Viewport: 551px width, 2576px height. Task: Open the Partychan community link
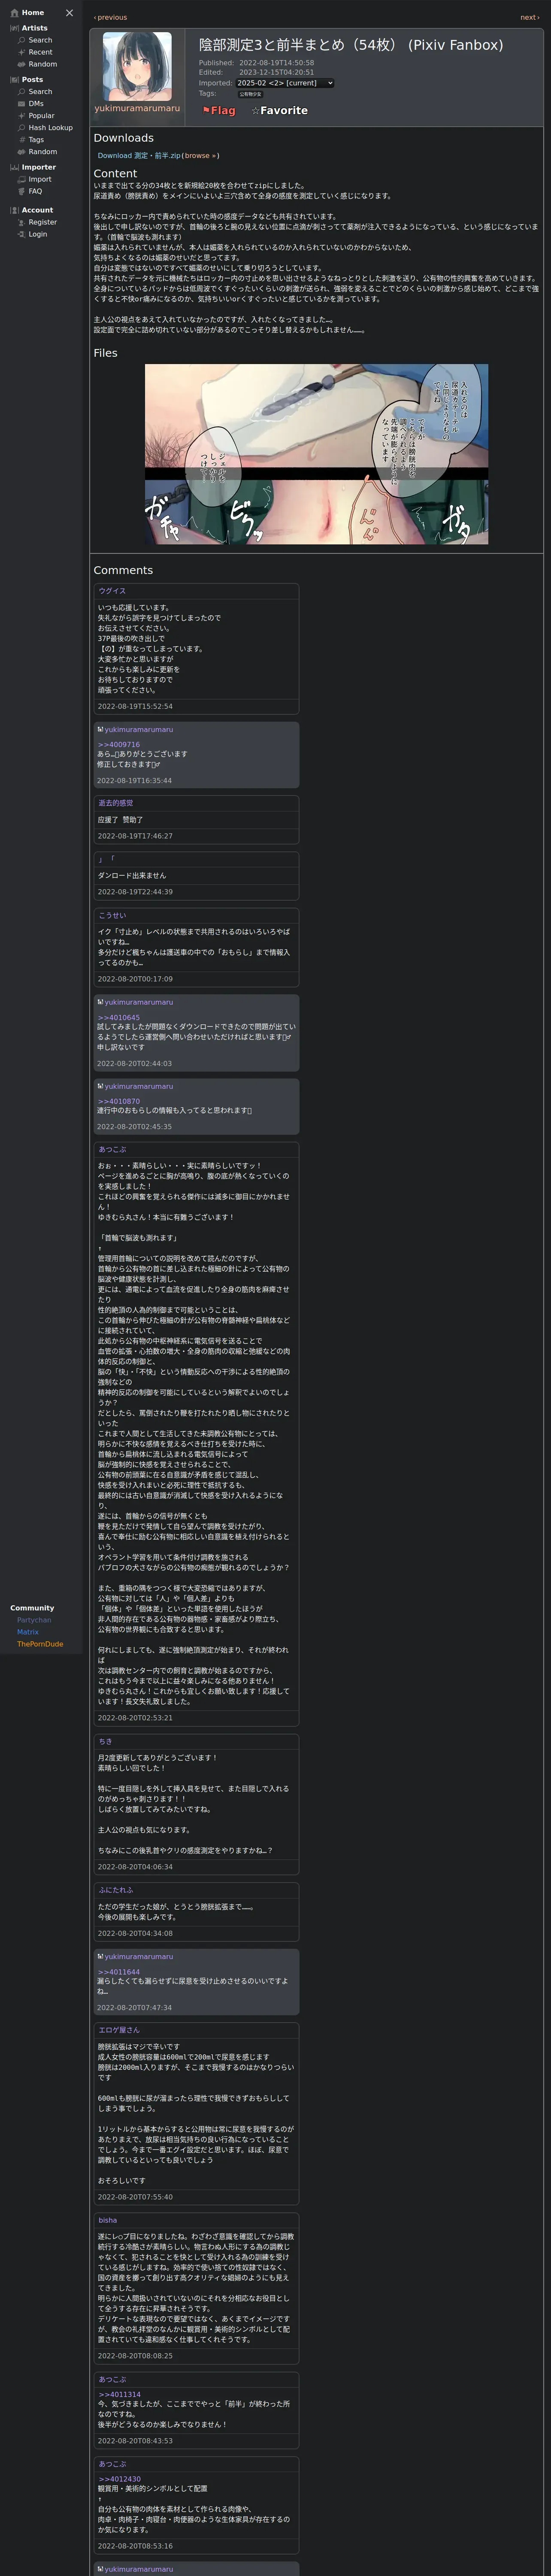[x=34, y=1620]
